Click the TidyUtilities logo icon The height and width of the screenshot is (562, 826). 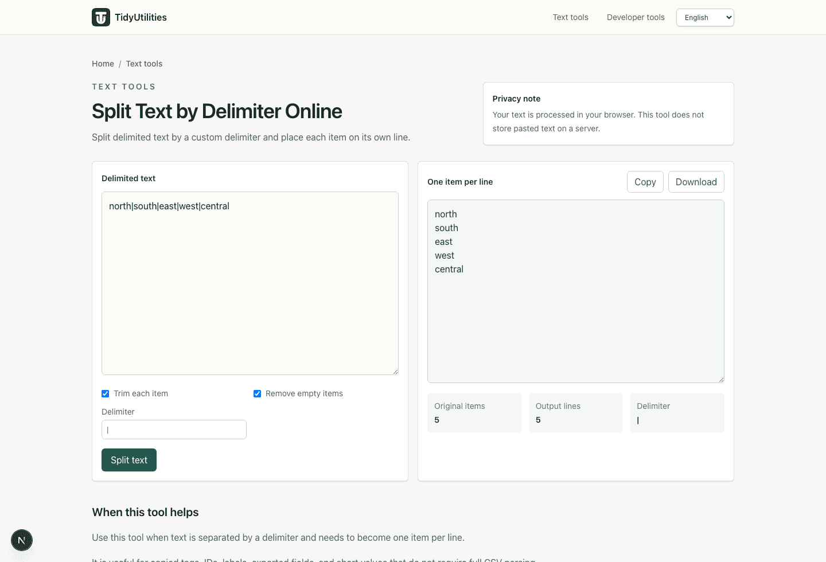tap(101, 17)
